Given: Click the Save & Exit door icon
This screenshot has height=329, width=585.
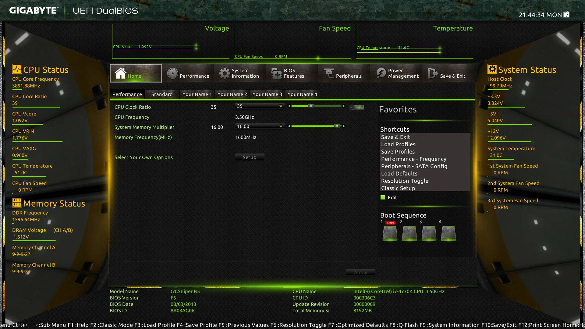Looking at the screenshot, I should pos(433,73).
